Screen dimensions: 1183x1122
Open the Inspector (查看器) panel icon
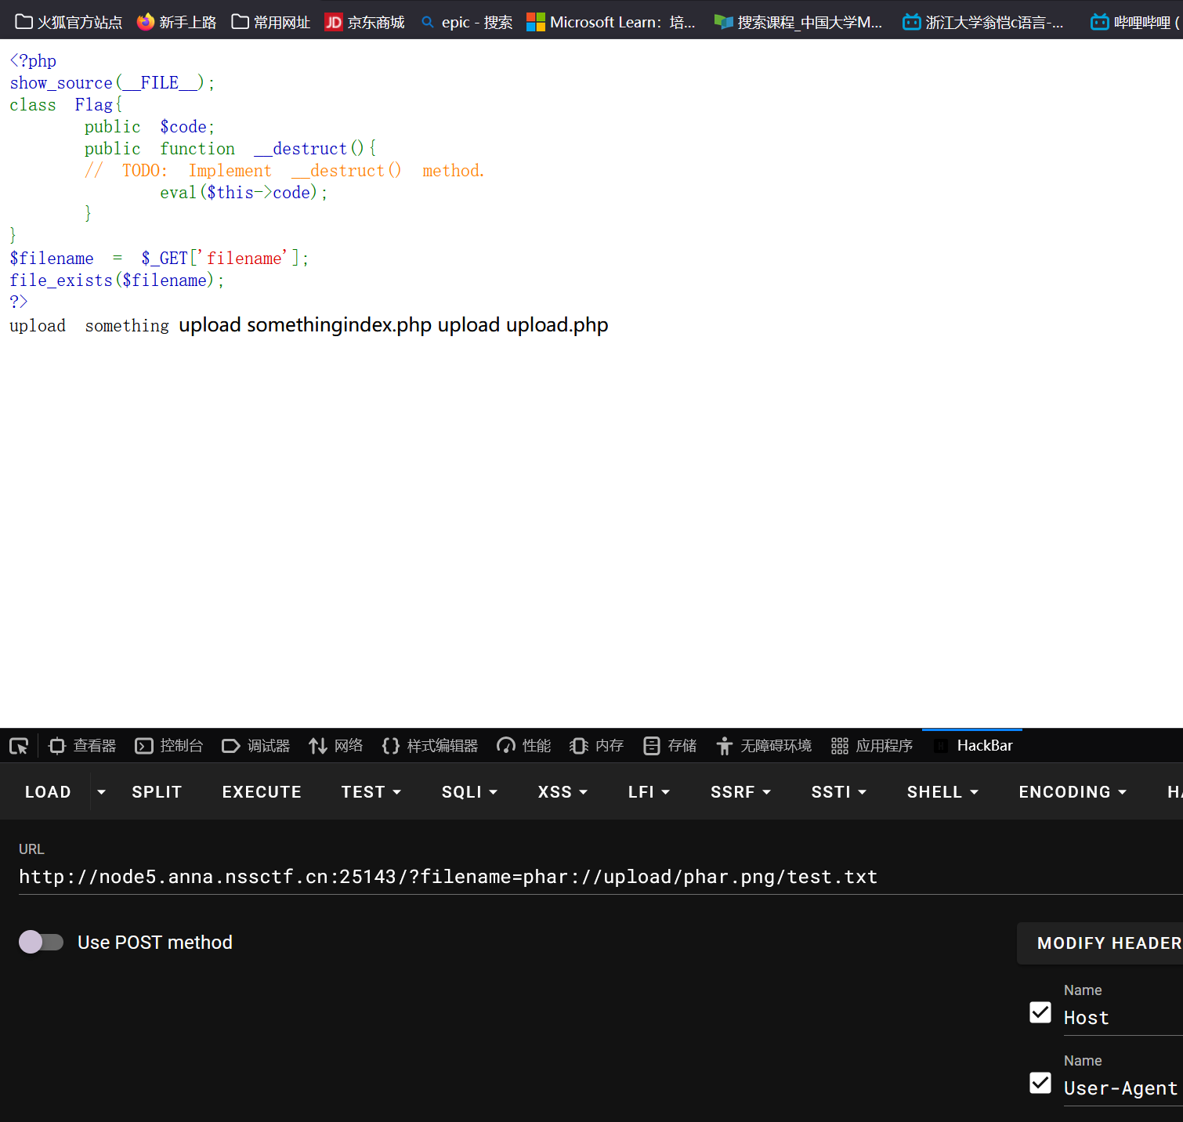(x=57, y=746)
